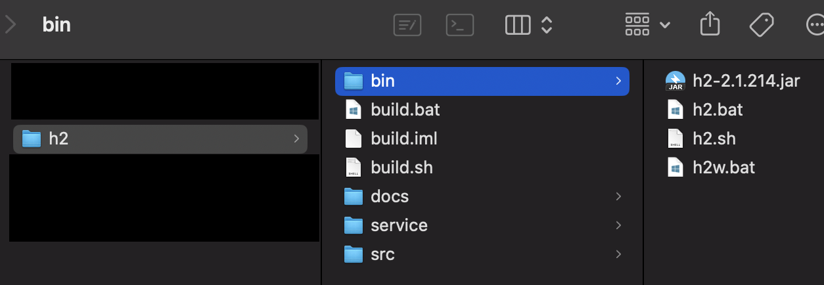The image size is (824, 285).
Task: Toggle view switcher up-down arrows
Action: pyautogui.click(x=546, y=25)
